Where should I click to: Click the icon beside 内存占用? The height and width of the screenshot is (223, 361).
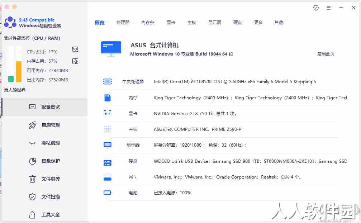click(x=75, y=61)
